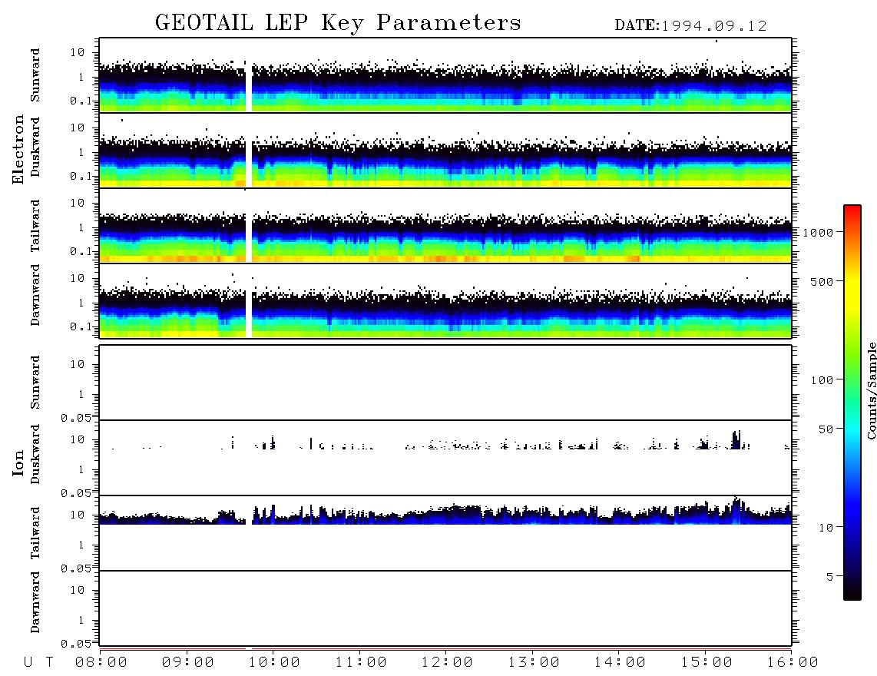This screenshot has width=877, height=676.
Task: Select the Electron "Sunward" axis label
Action: click(35, 75)
